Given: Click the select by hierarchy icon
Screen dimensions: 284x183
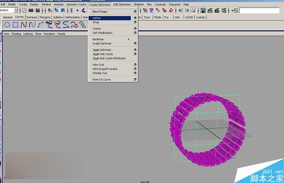Looking at the screenshot, I should [50, 11].
